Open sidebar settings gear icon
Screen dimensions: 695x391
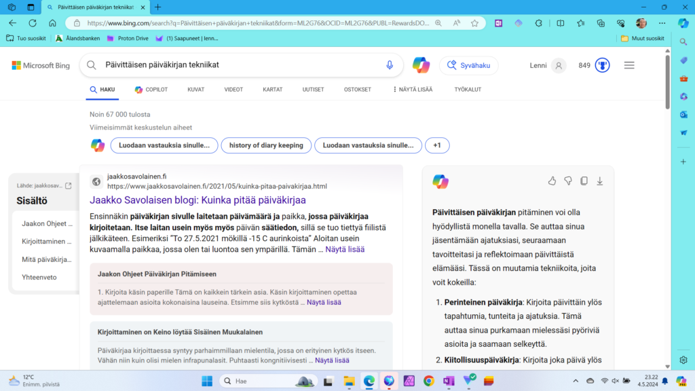tap(683, 360)
